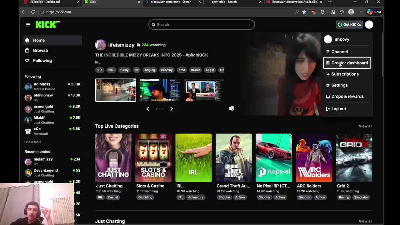Click the singing stream tag
Screen dimensions: 400x225
(150, 70)
